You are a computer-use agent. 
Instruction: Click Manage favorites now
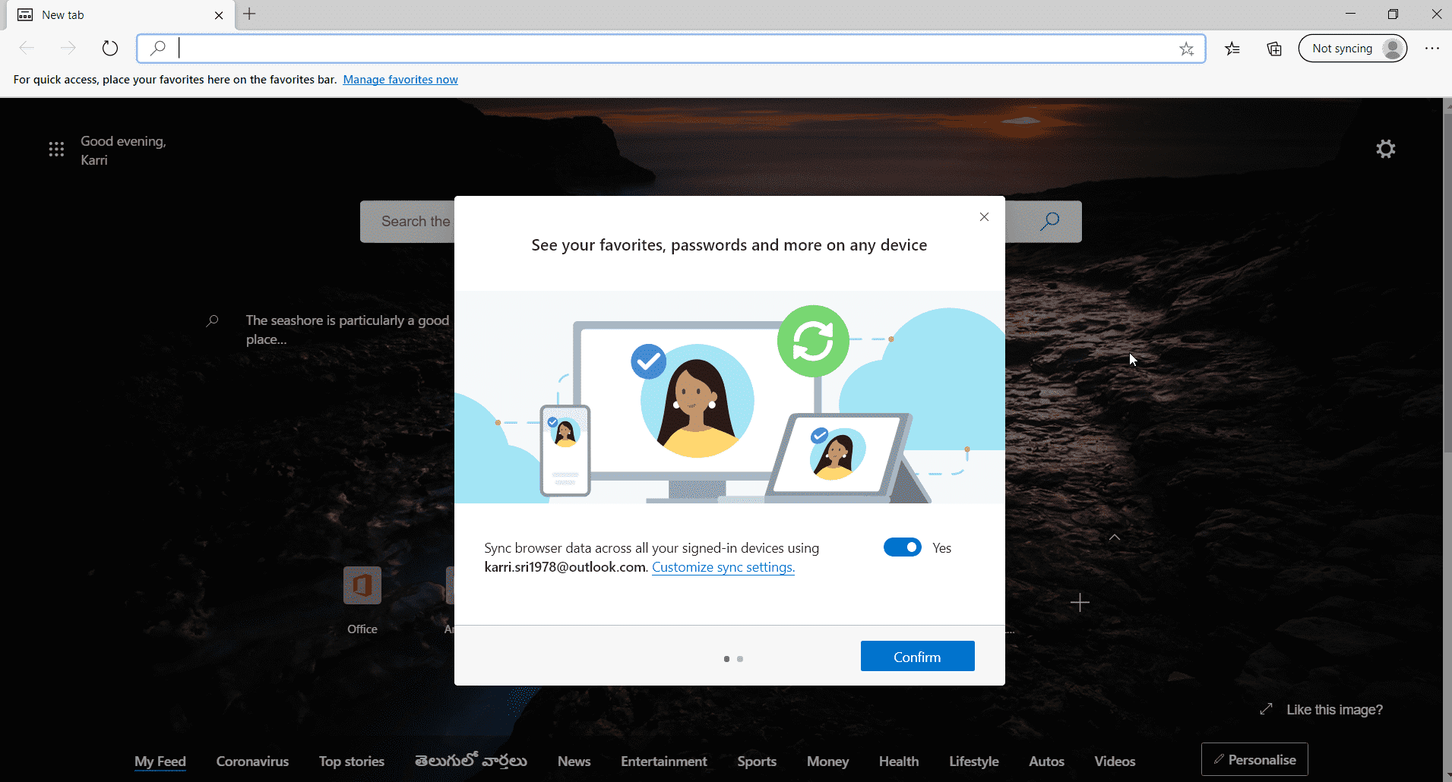point(400,79)
